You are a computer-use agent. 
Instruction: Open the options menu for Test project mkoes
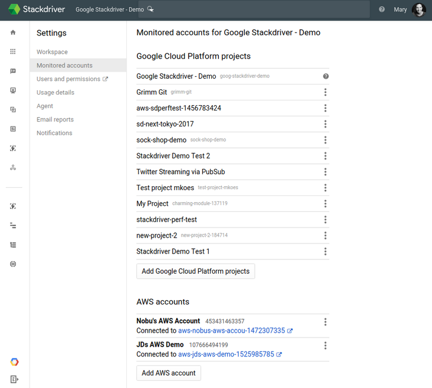(x=325, y=188)
